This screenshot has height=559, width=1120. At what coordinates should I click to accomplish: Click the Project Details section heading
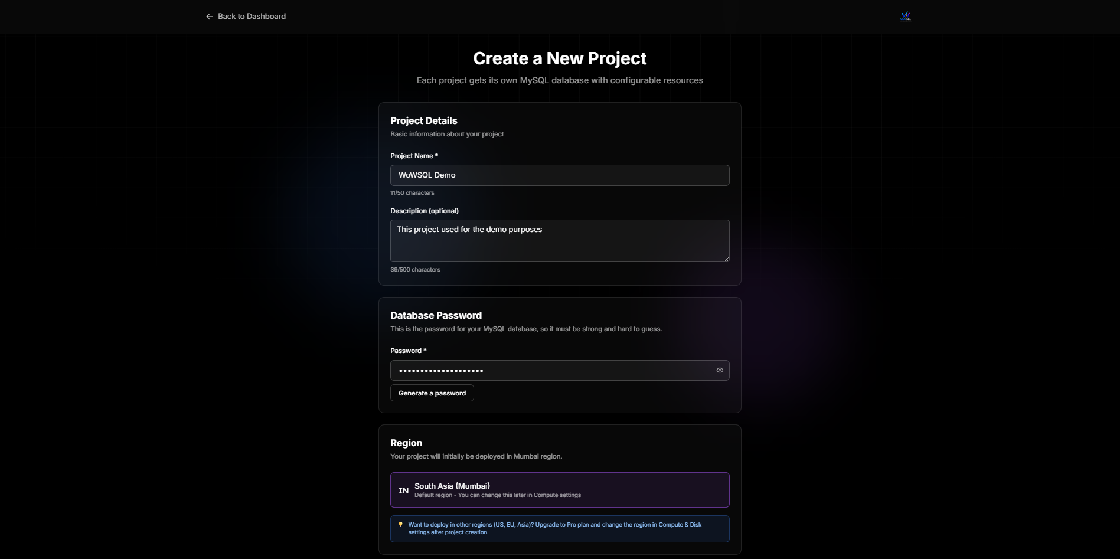click(423, 120)
